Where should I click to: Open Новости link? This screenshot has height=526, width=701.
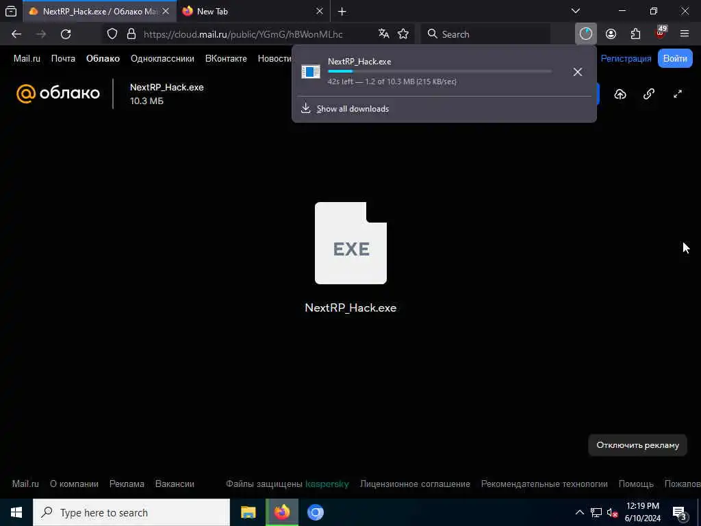pyautogui.click(x=275, y=59)
